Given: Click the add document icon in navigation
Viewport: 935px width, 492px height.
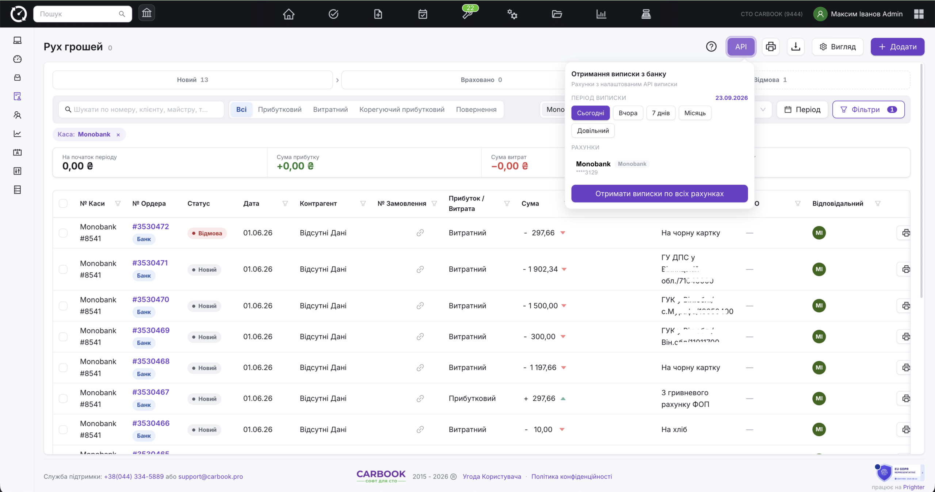Looking at the screenshot, I should coord(378,14).
